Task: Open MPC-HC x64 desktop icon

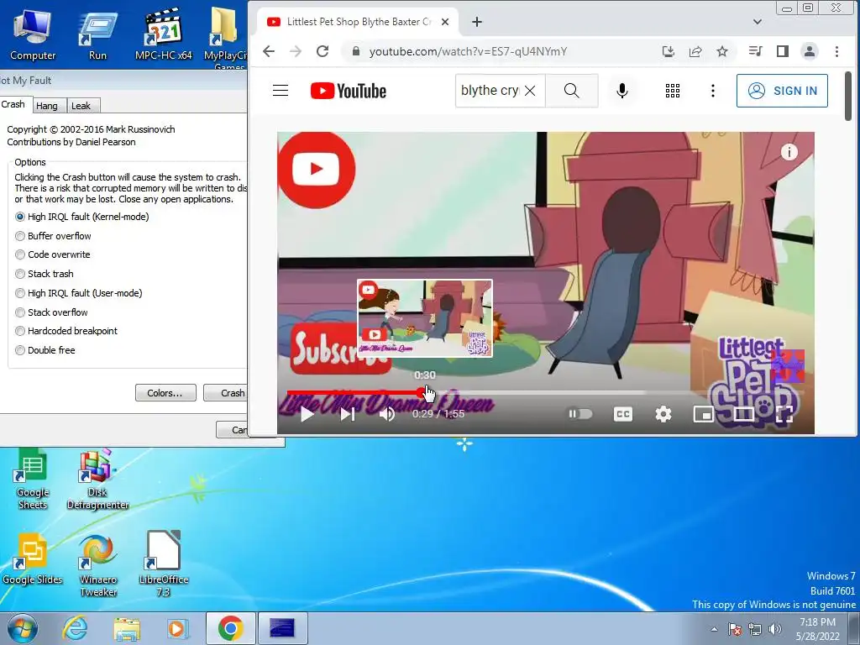Action: (x=164, y=34)
